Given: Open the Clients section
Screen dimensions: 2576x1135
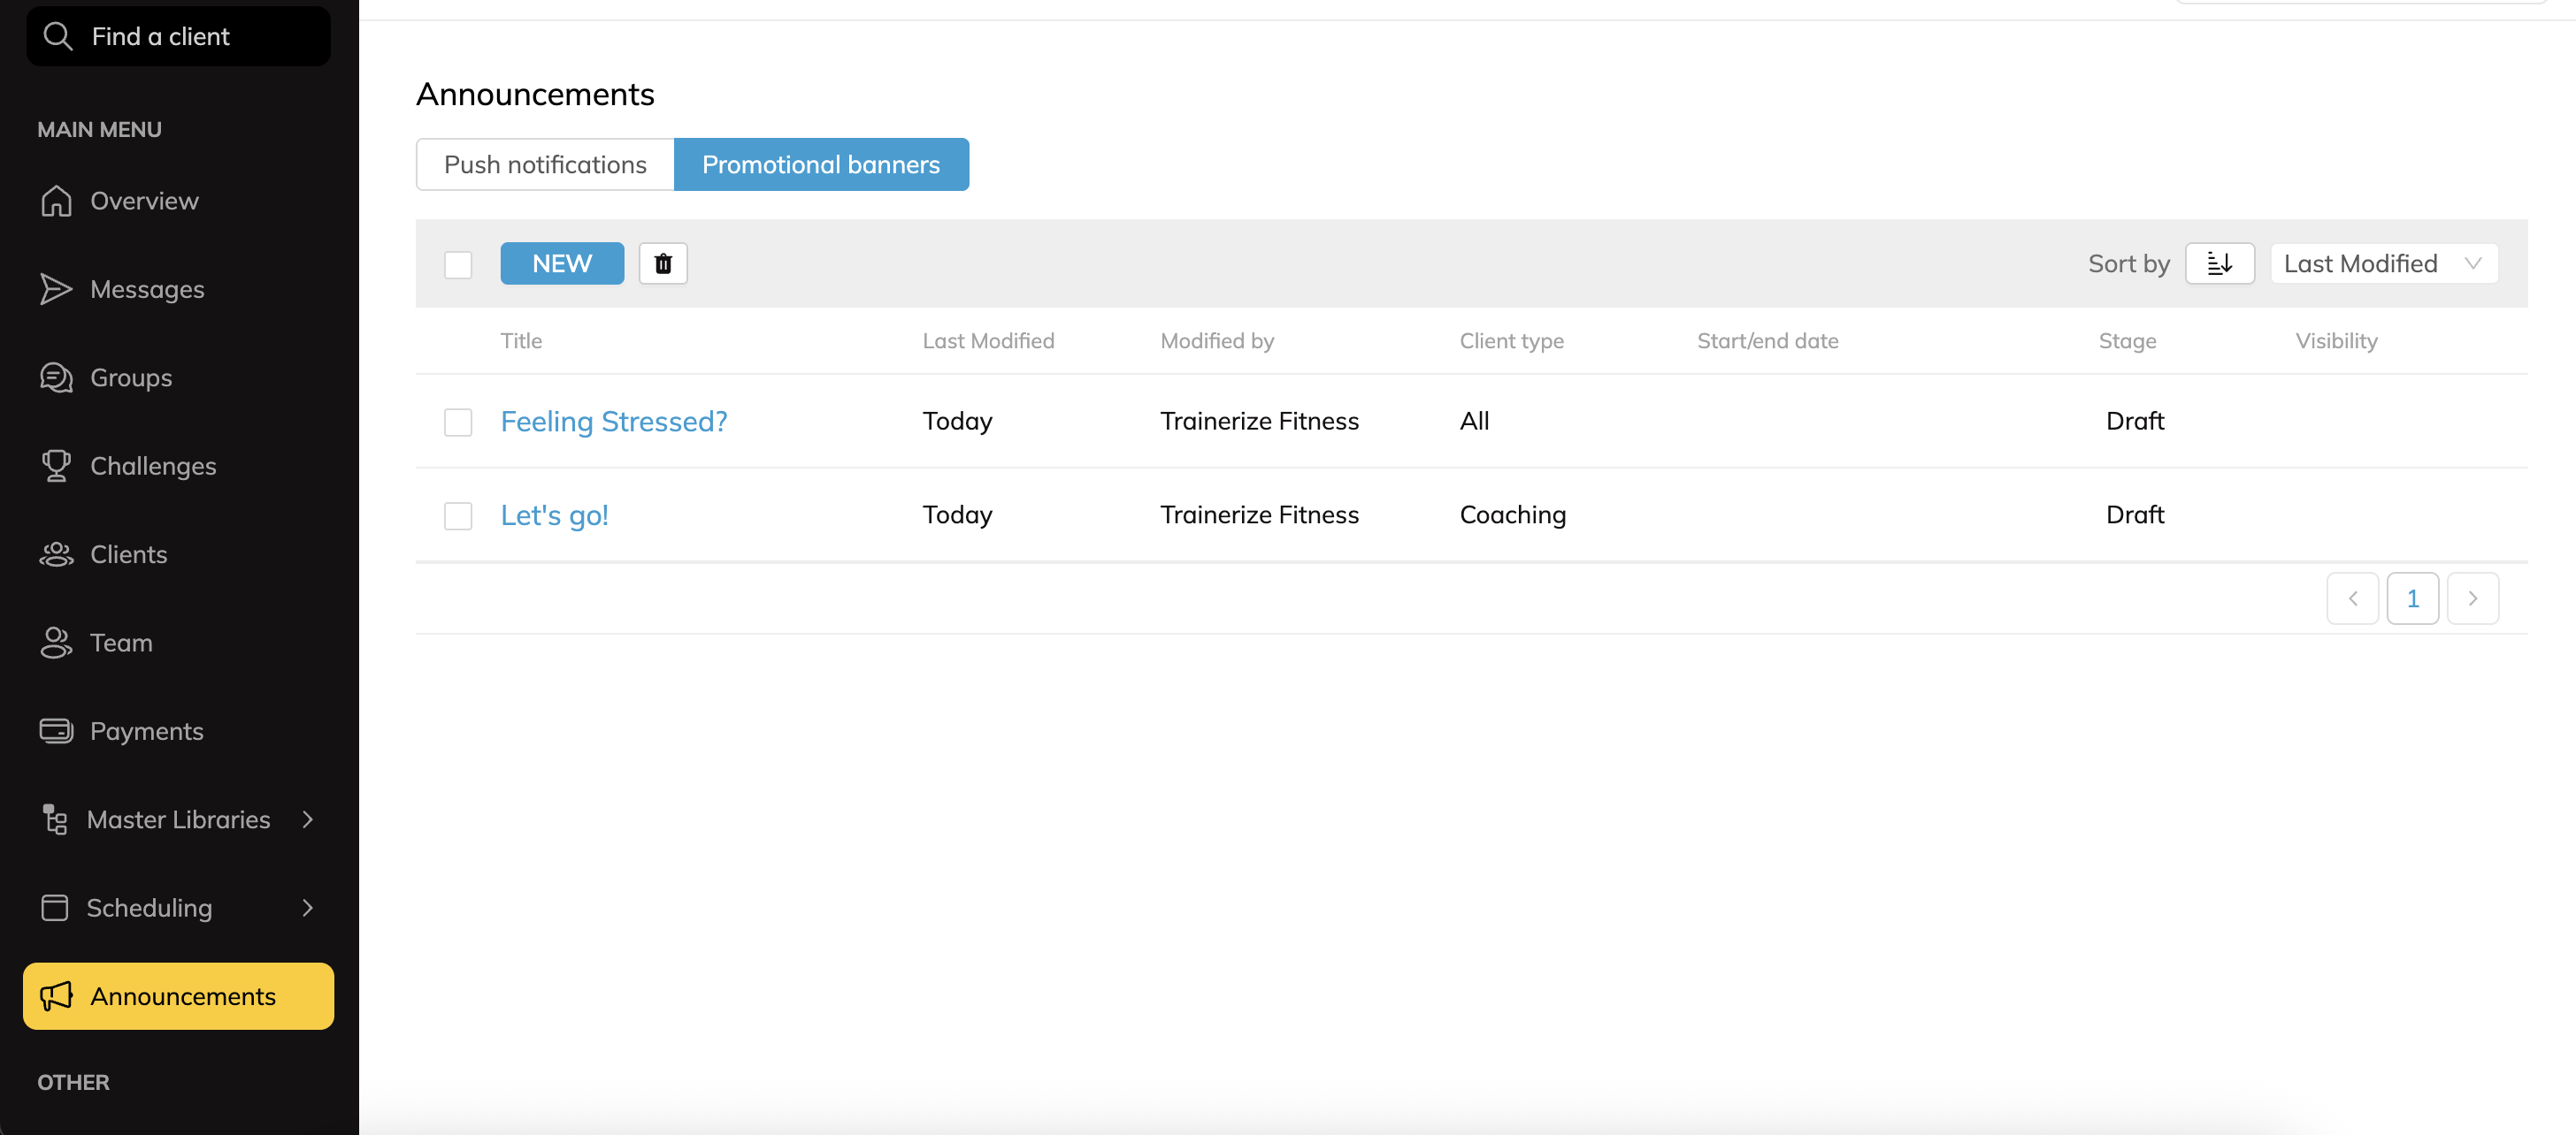Looking at the screenshot, I should click(x=129, y=553).
